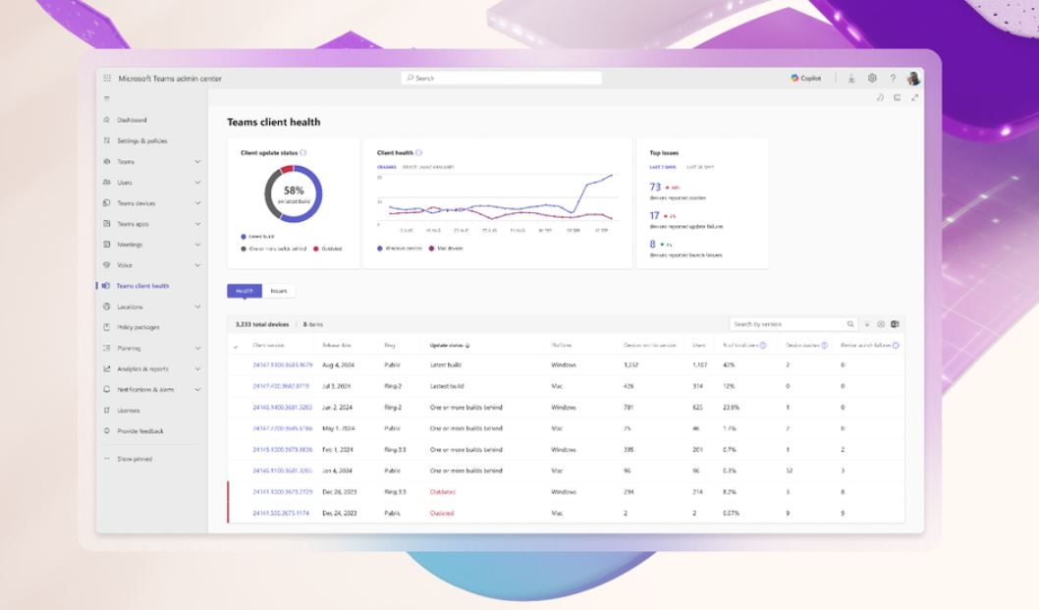Viewport: 1039px width, 610px height.
Task: Click the blue Latest build legend dot
Action: tap(244, 237)
